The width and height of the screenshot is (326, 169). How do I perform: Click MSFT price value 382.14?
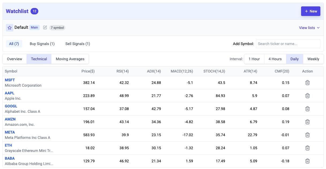tap(89, 83)
